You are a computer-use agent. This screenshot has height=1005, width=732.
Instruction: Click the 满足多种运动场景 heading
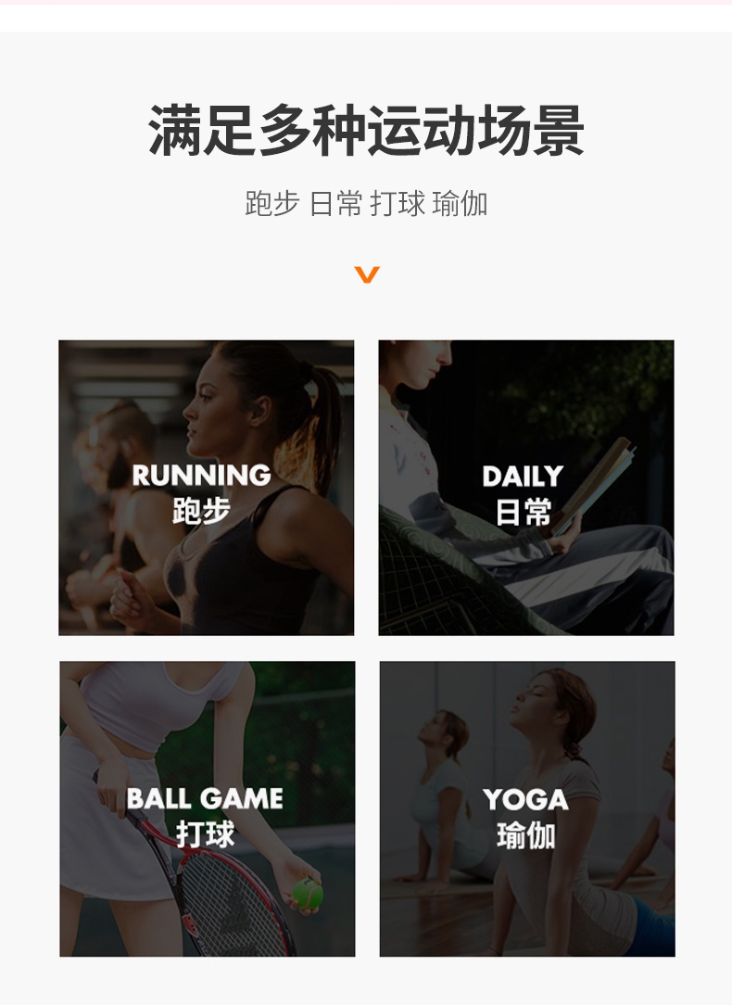point(366,131)
